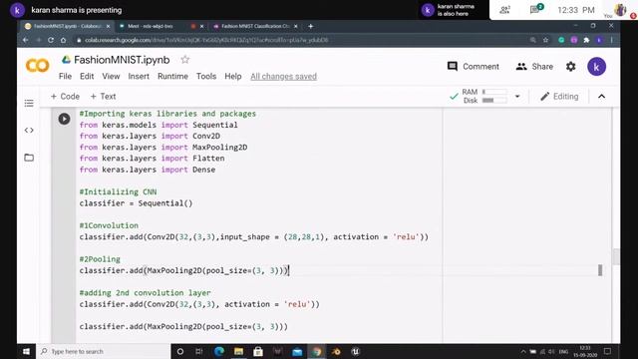Open the taskbar clock and date

click(585, 351)
